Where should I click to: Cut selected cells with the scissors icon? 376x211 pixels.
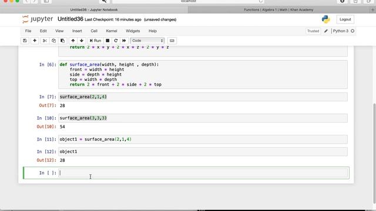point(45,40)
